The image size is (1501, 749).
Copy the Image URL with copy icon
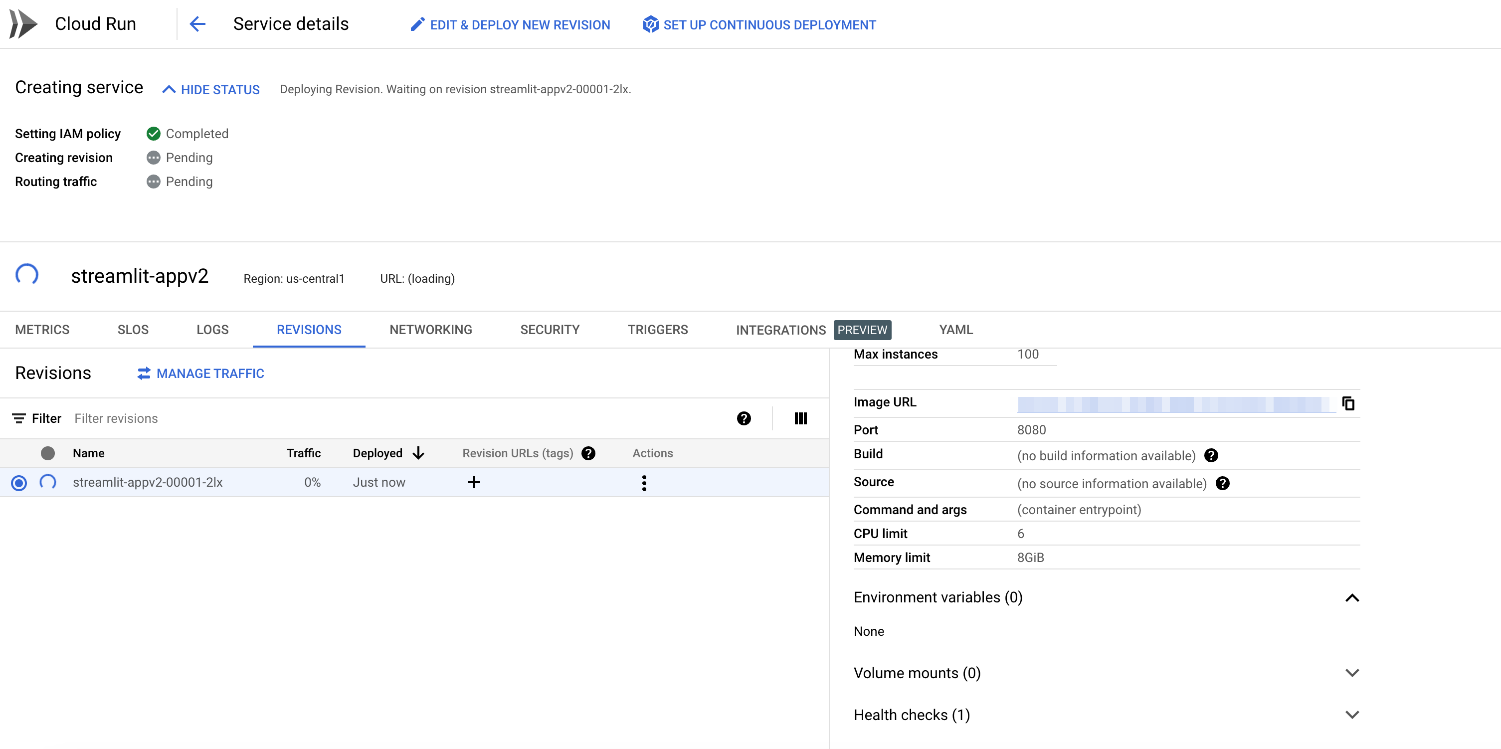tap(1348, 403)
